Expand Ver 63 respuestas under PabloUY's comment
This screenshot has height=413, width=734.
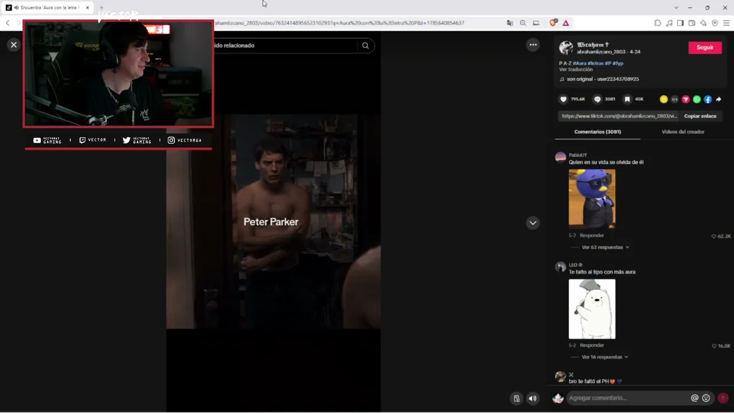[605, 247]
